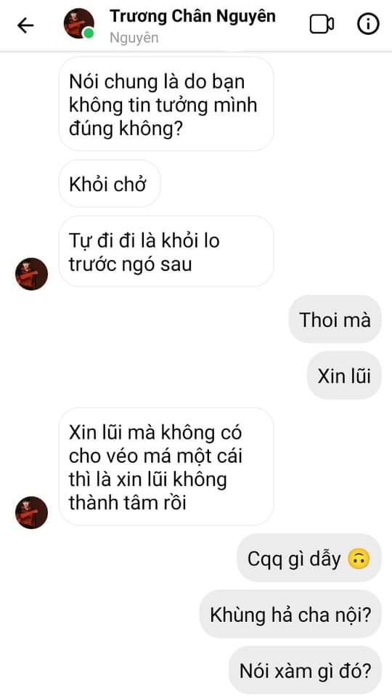Tap avatar beside 'thành tâm rồi' message
This screenshot has height=696, width=392.
[31, 512]
